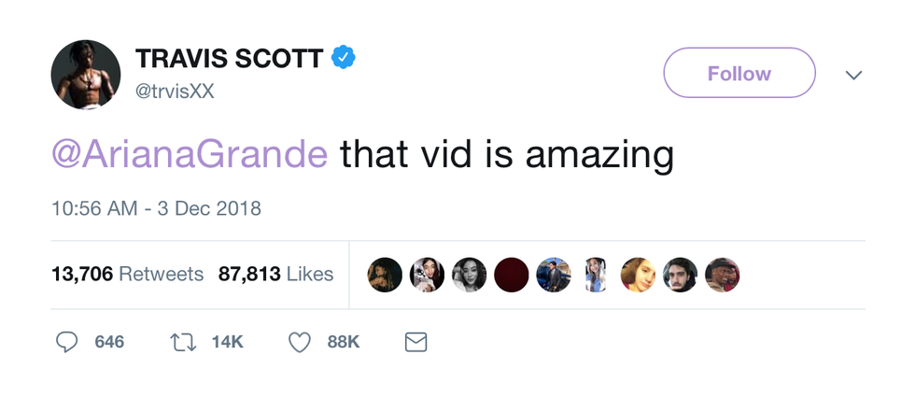Click the TRAVIS SCOTT display name
The height and width of the screenshot is (397, 915).
(229, 58)
